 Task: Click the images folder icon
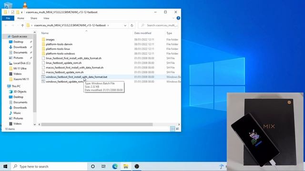[43, 39]
